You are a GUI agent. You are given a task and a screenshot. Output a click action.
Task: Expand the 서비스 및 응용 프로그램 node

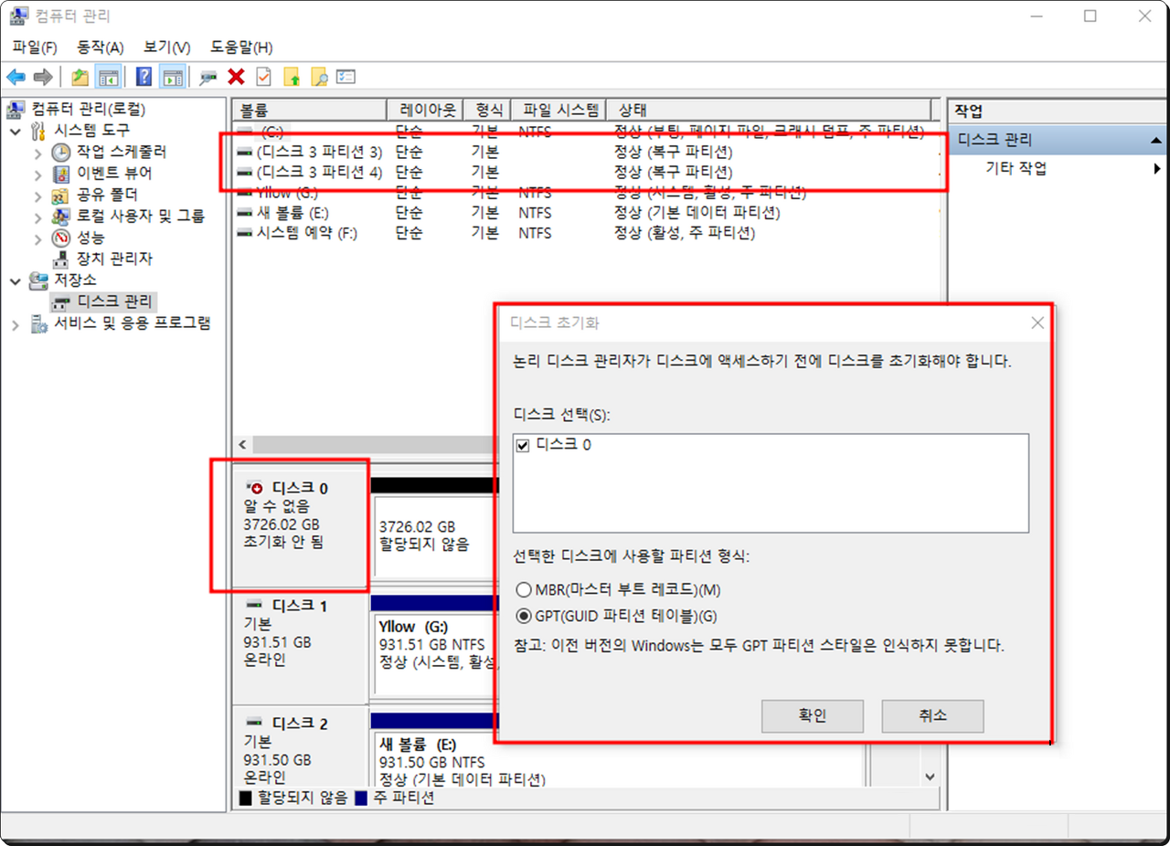point(16,324)
